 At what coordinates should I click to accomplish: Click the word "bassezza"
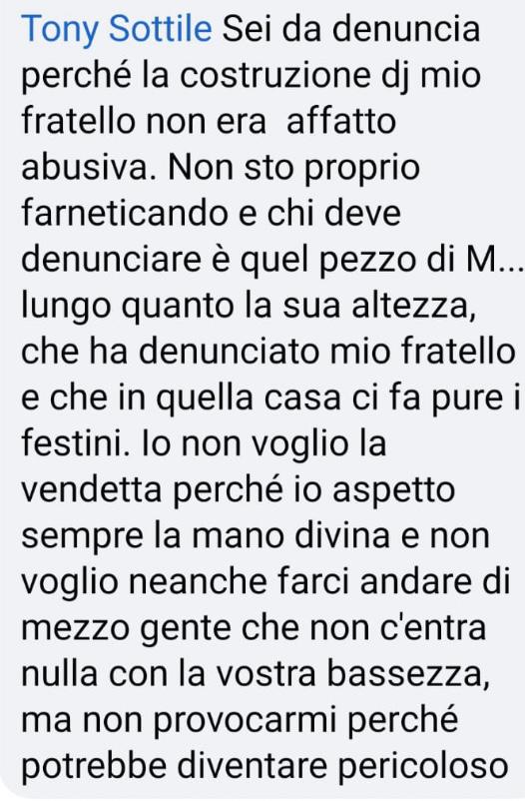point(405,673)
